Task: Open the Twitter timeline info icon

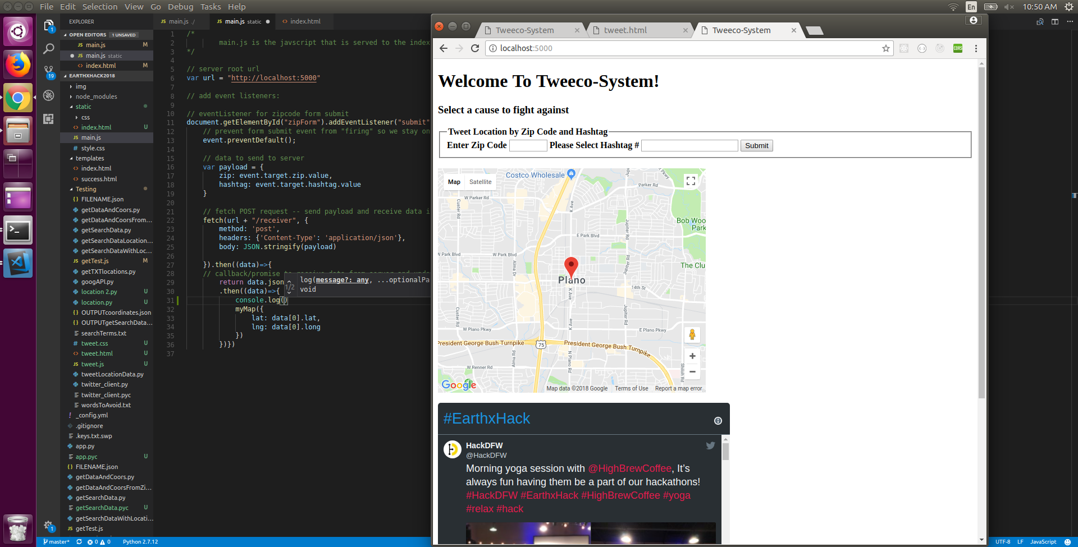Action: coord(718,421)
